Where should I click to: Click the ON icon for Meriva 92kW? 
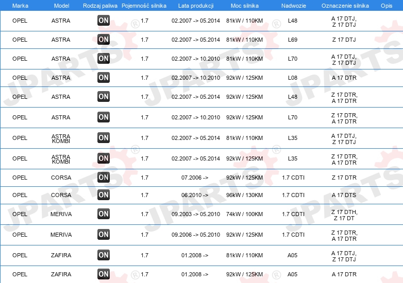104,235
